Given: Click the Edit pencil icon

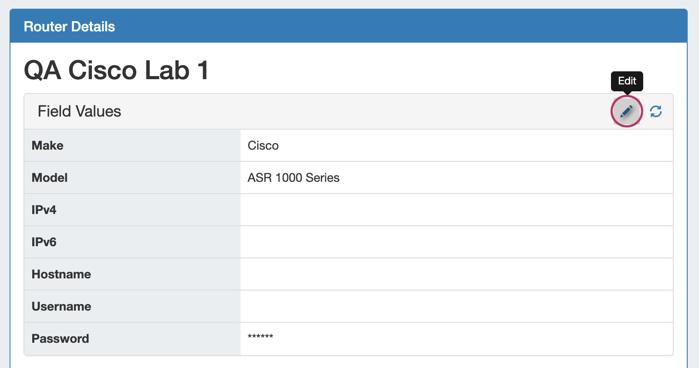Looking at the screenshot, I should (627, 112).
